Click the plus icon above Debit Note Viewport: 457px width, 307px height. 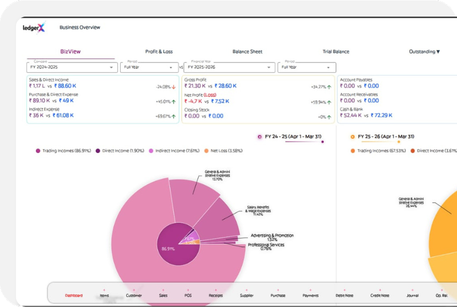pos(344,290)
